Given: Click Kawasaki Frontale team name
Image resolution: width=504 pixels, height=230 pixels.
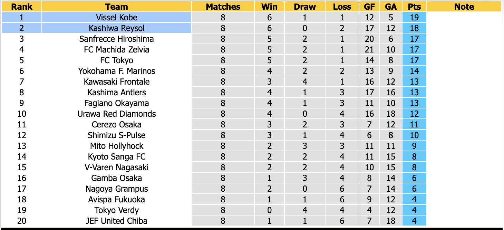Looking at the screenshot, I should tap(117, 82).
